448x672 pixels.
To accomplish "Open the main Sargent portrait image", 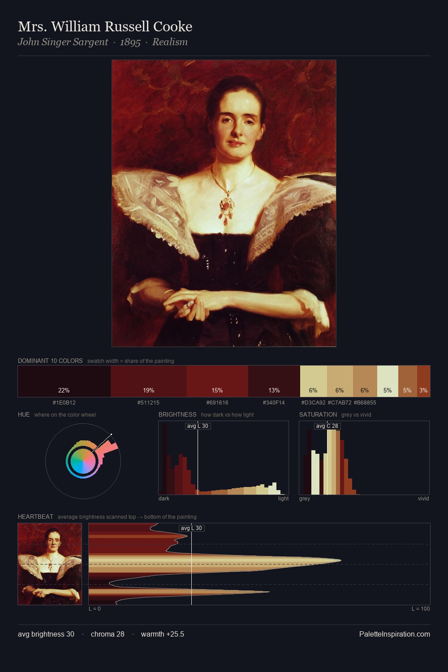I will [x=224, y=203].
